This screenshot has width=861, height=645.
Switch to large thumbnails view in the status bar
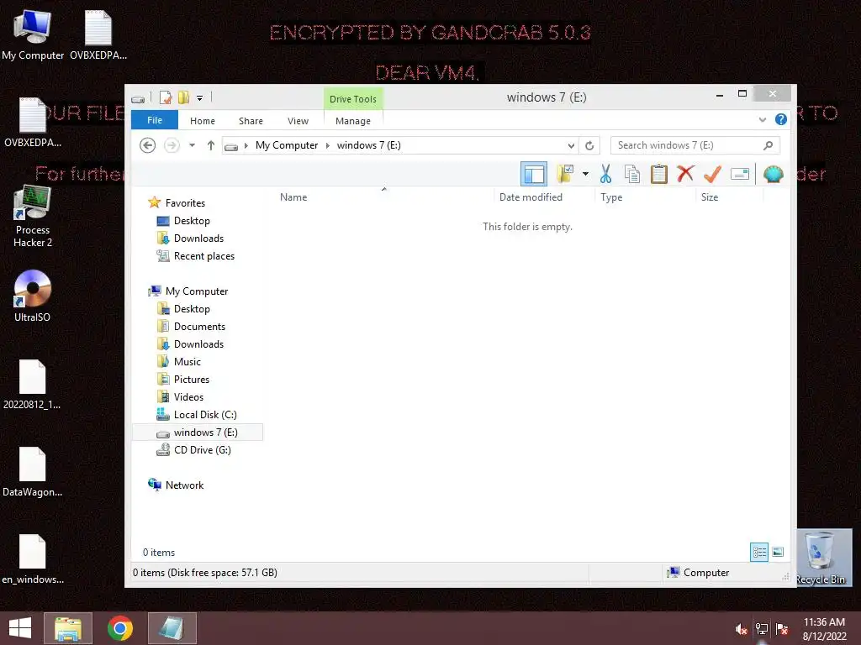(x=778, y=552)
